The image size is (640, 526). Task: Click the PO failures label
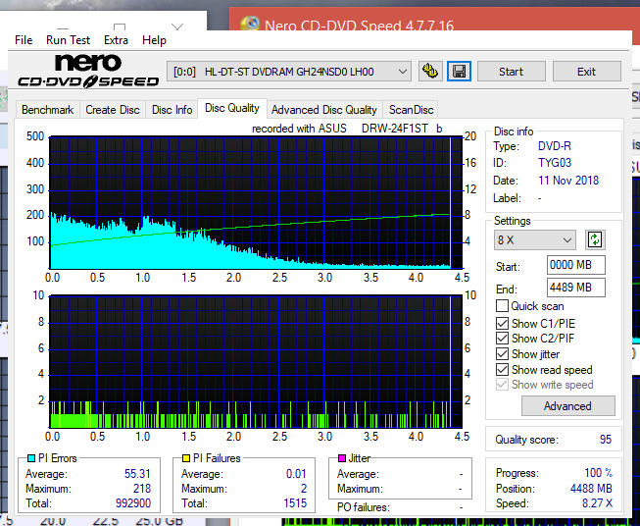(364, 507)
